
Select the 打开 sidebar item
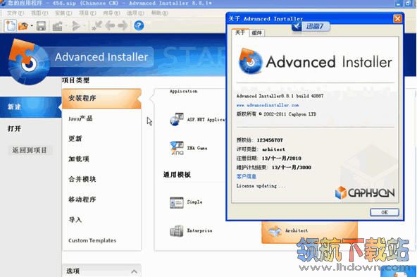pyautogui.click(x=14, y=129)
